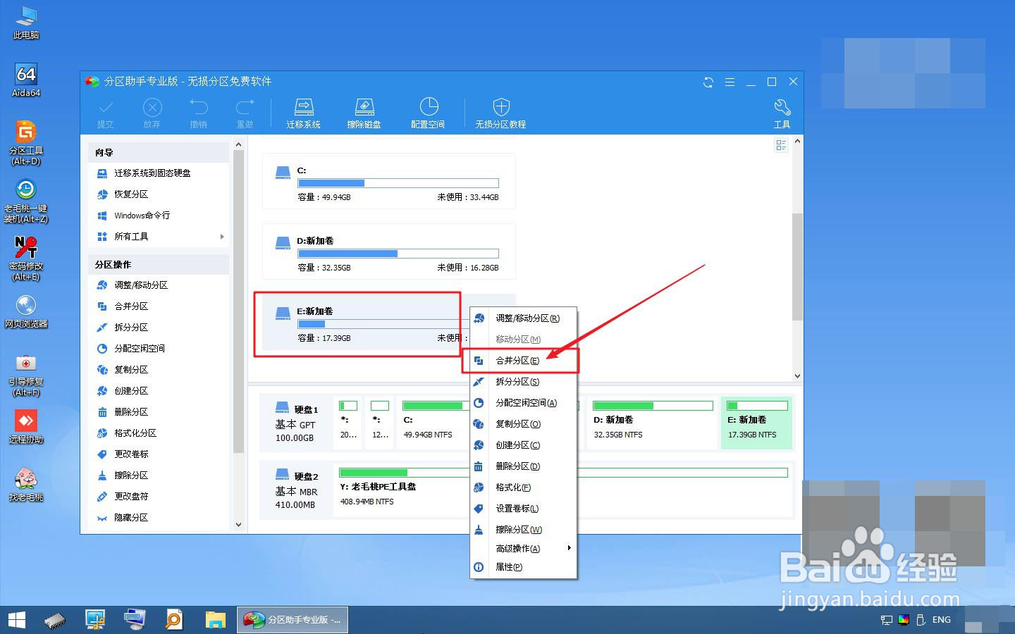Open 远程协助 desktop icon
This screenshot has width=1015, height=634.
click(x=26, y=427)
